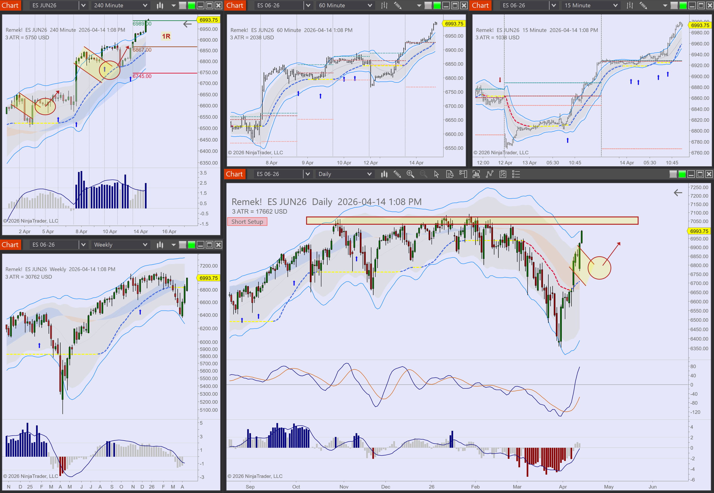Click back arrow on Daily chart
The image size is (714, 493).
pyautogui.click(x=678, y=193)
